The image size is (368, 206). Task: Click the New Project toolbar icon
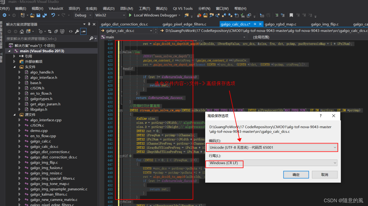tap(23, 15)
